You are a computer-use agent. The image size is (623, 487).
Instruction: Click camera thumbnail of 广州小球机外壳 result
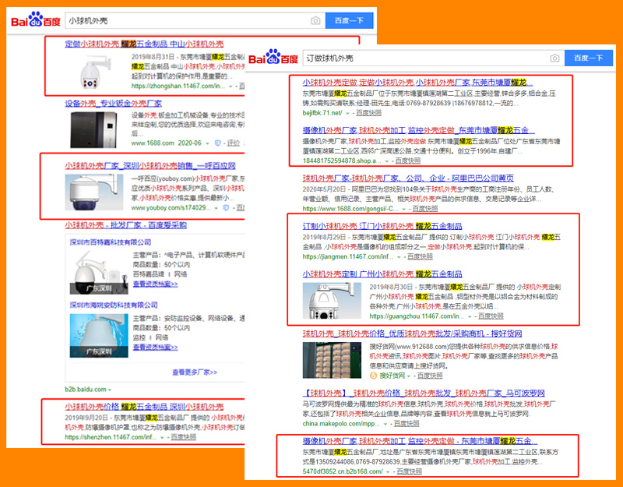[332, 301]
